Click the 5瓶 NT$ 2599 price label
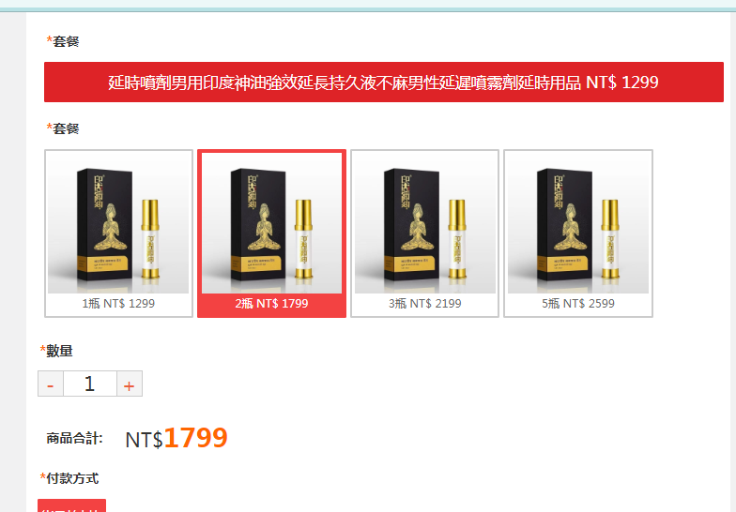Viewport: 736px width, 512px height. 578,304
